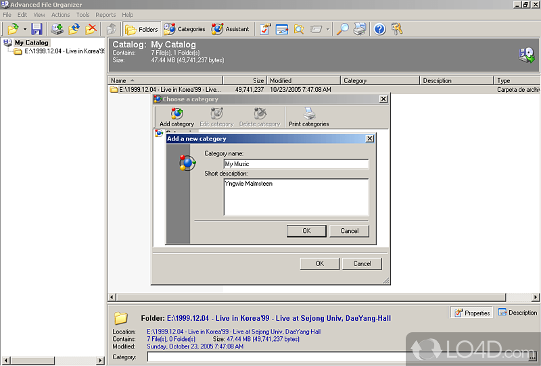Open the View menu
Viewport: 541px width, 366px height.
click(39, 15)
